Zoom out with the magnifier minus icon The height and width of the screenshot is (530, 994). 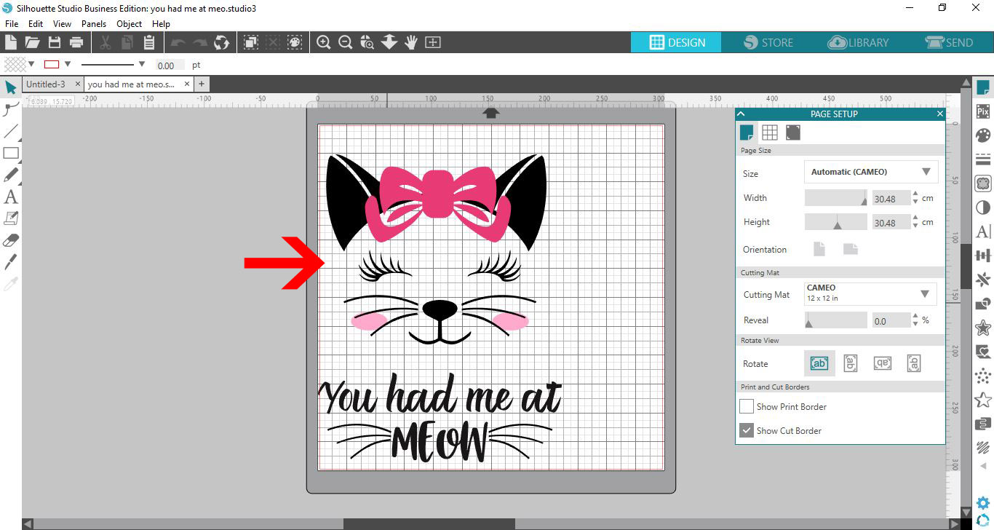coord(346,42)
